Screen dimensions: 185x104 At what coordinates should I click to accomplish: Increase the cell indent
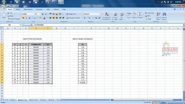click(63, 18)
